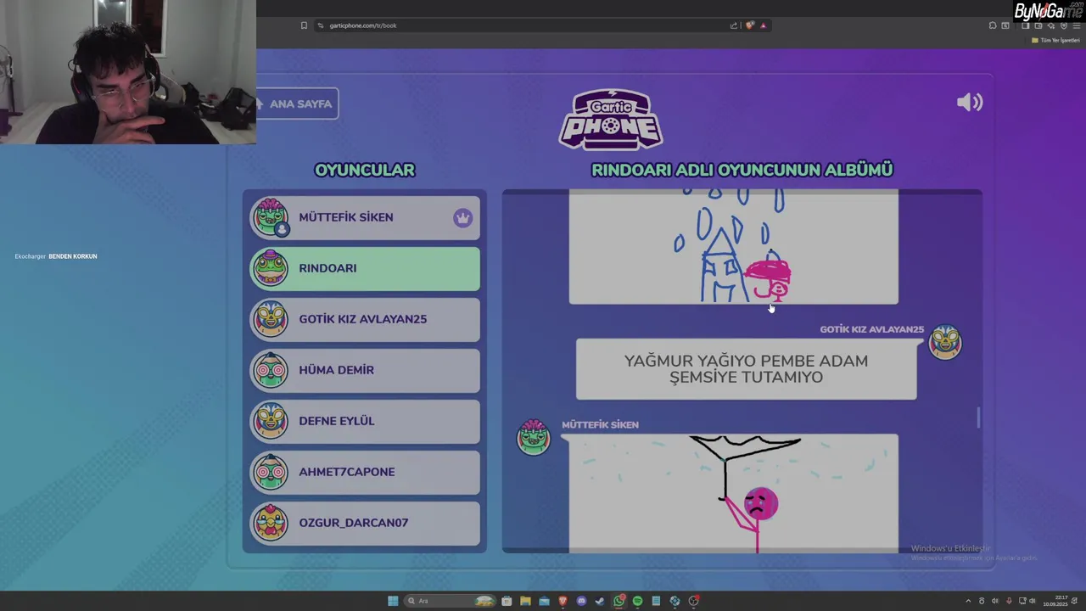Click the RINDOARI frog avatar

(271, 268)
